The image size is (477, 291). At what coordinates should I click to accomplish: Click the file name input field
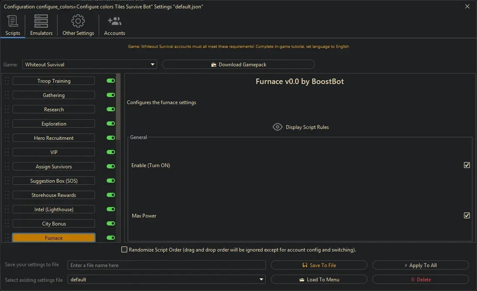166,265
